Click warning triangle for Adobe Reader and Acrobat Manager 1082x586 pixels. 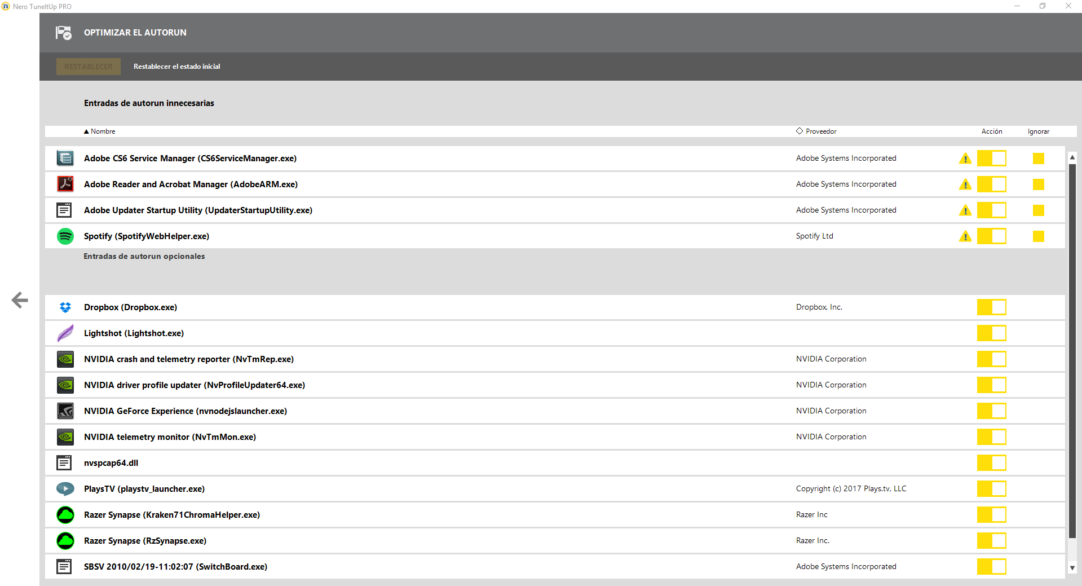[x=965, y=184]
